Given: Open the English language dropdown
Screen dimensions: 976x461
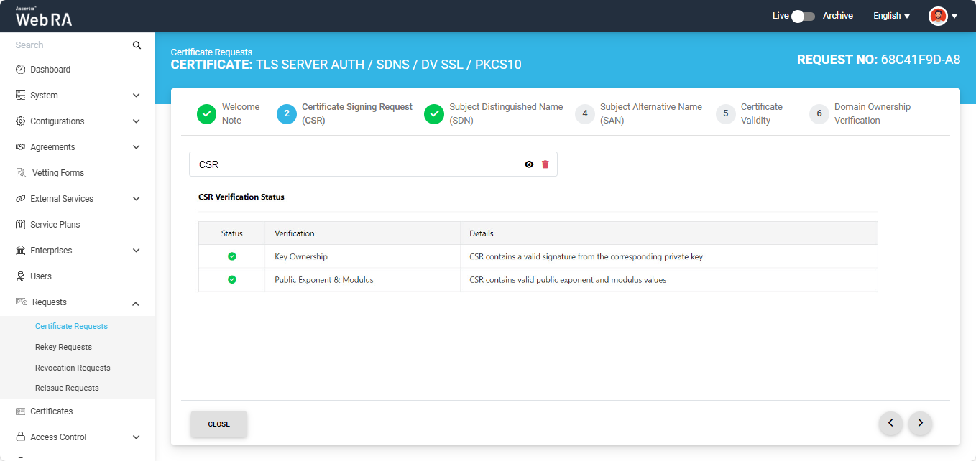Looking at the screenshot, I should coord(891,16).
